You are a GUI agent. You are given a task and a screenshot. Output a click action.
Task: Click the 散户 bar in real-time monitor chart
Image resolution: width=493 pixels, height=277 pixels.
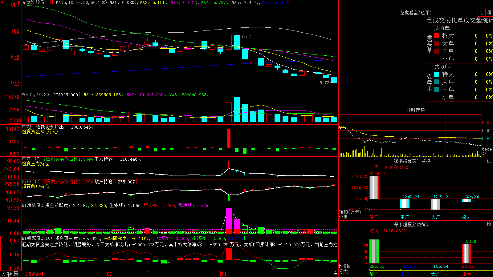pyautogui.click(x=374, y=187)
